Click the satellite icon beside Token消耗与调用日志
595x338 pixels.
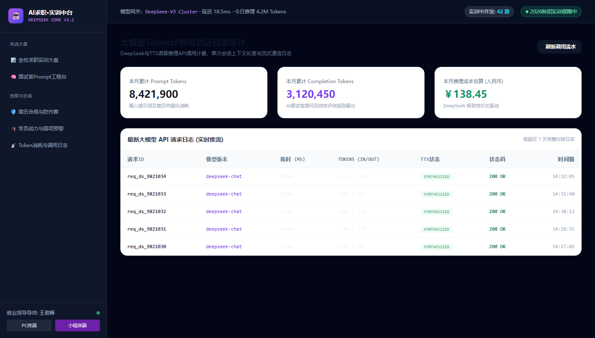point(13,145)
